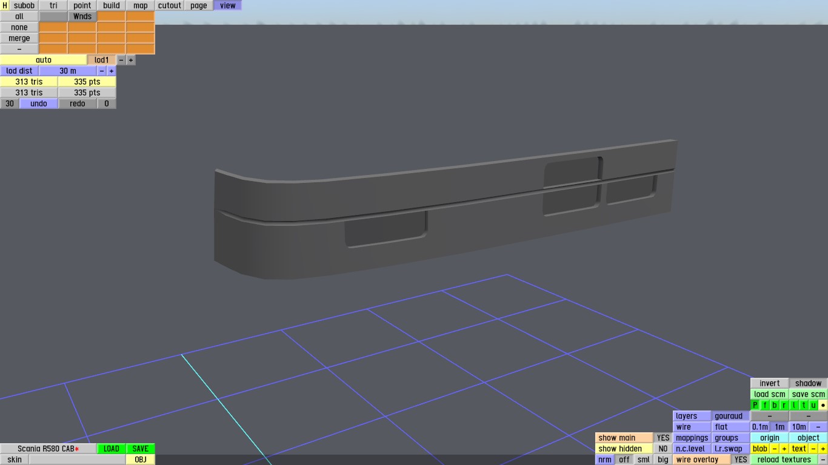The image size is (828, 465).
Task: Export using the OBJ button
Action: pyautogui.click(x=141, y=460)
